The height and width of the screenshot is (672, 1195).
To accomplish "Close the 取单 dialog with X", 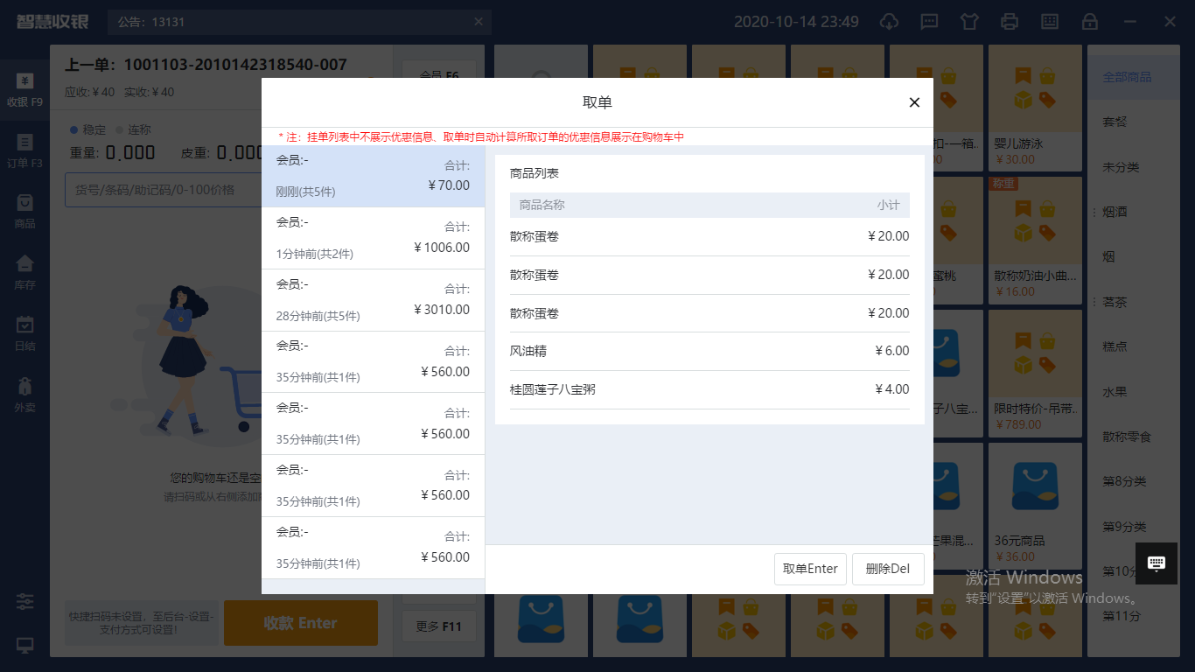I will click(914, 102).
